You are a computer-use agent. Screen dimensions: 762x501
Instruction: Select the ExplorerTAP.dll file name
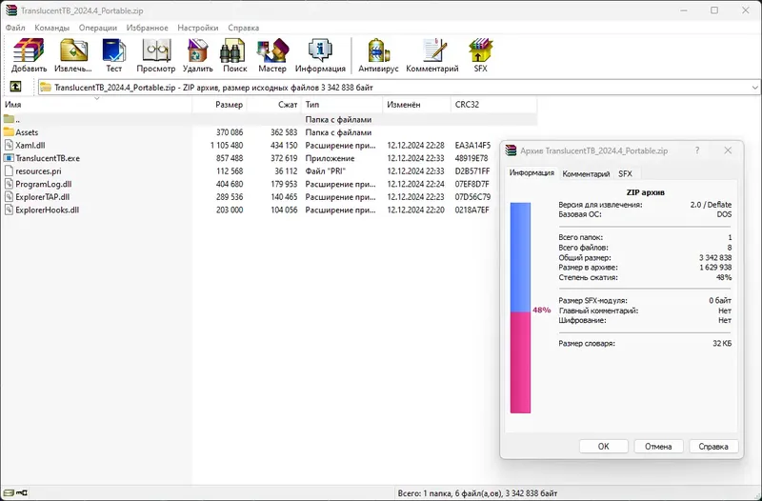42,197
